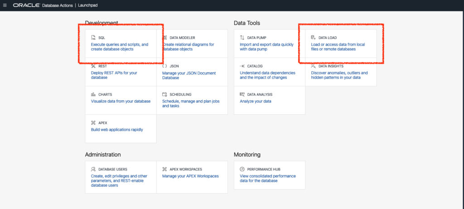Open the hamburger navigation menu

[x=5, y=5]
